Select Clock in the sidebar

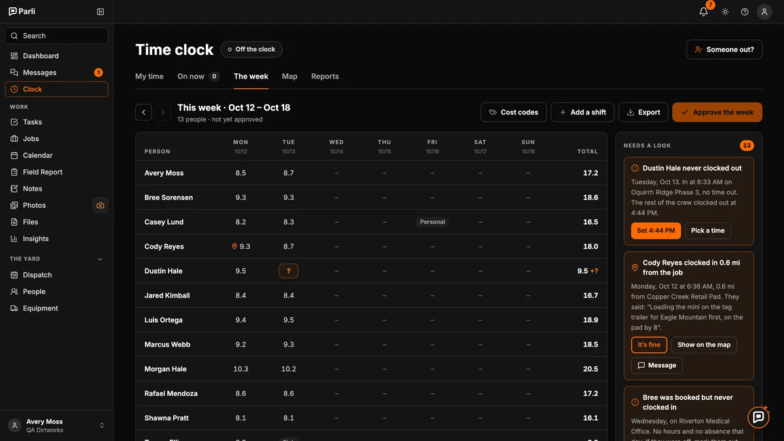pos(57,90)
